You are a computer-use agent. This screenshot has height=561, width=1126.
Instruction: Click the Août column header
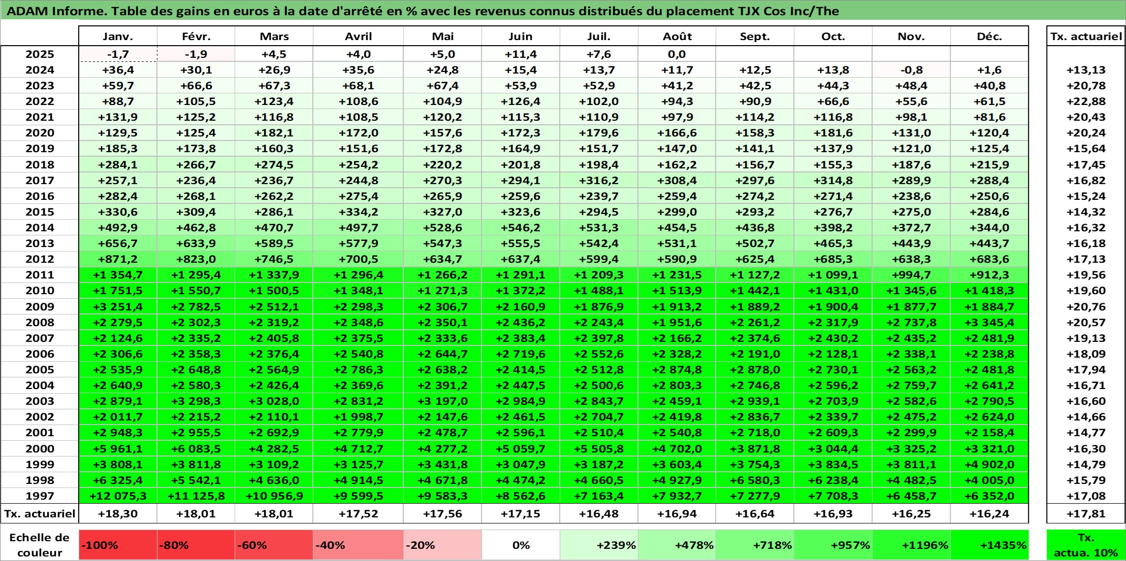coord(677,37)
